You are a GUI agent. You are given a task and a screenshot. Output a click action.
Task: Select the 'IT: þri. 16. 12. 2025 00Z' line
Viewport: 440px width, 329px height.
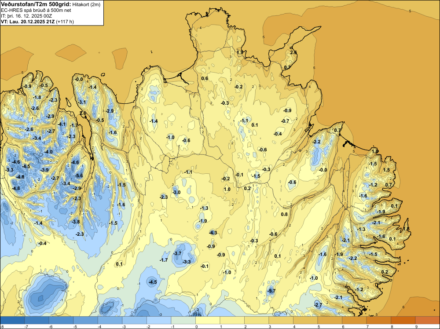(x=27, y=16)
